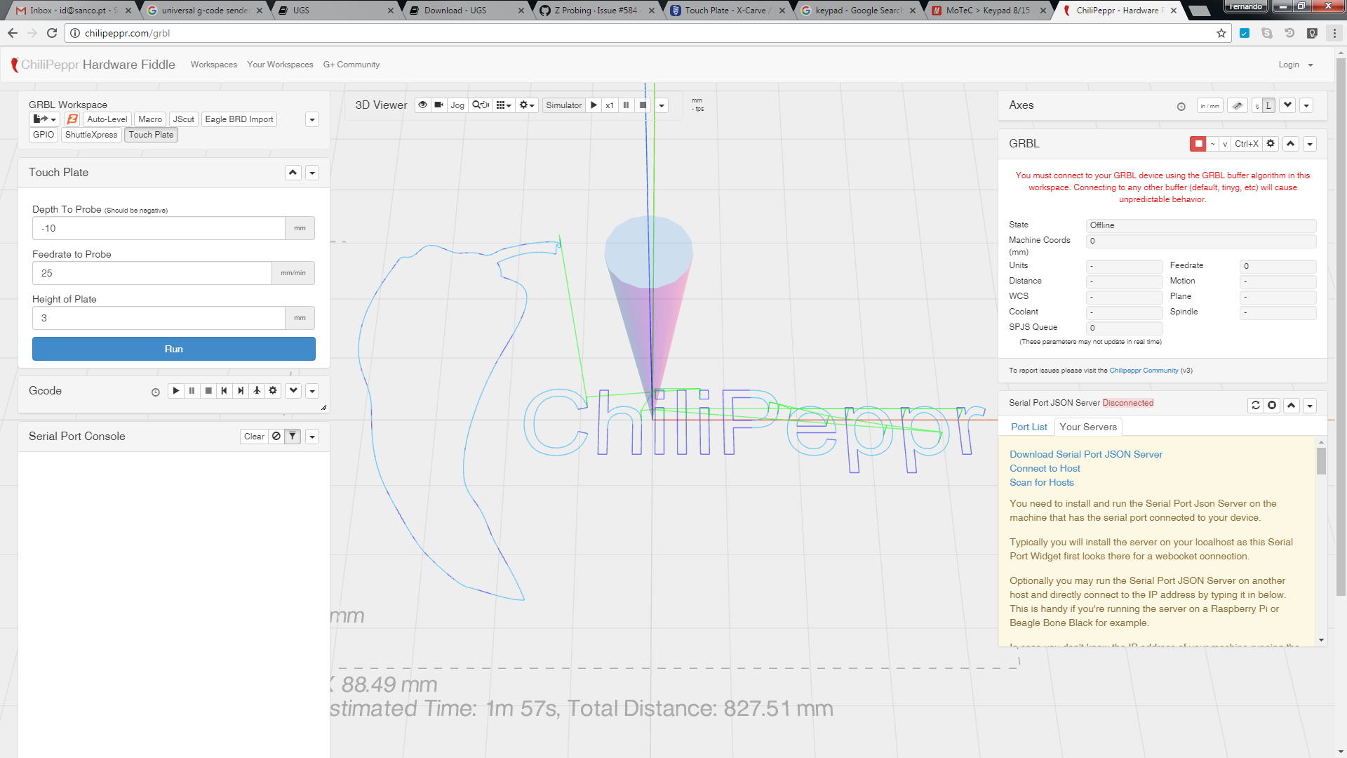Click the Height of Plate input field
This screenshot has height=758, width=1347.
tap(159, 318)
